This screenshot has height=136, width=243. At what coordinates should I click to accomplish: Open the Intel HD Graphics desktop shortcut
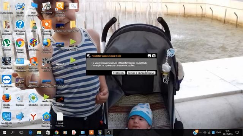pos(6,119)
